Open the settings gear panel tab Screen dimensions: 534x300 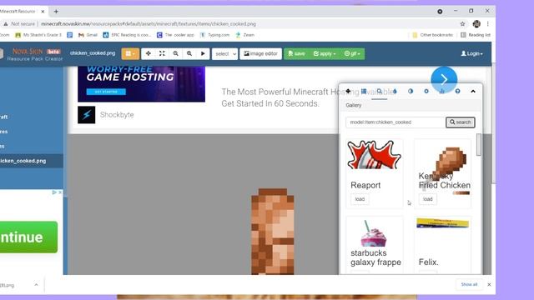tap(426, 91)
